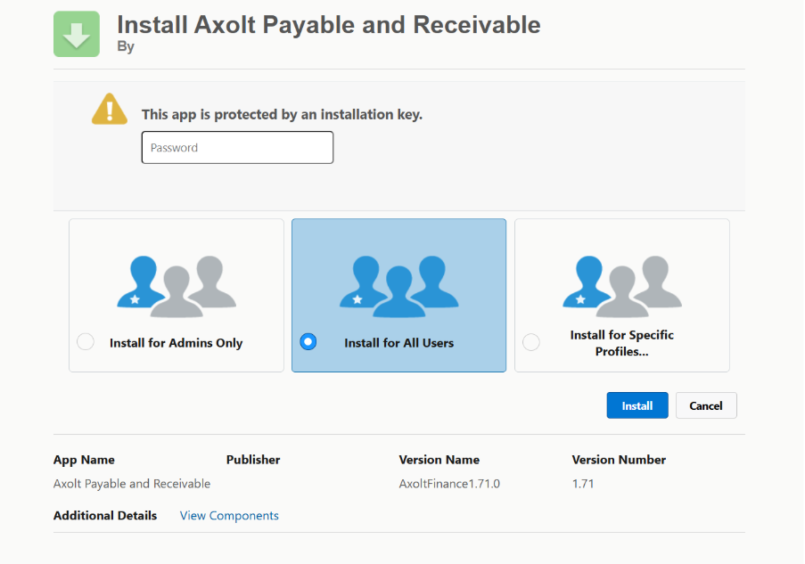Click the Specific Profiles people group icon
Viewport: 805px width, 564px height.
622,286
